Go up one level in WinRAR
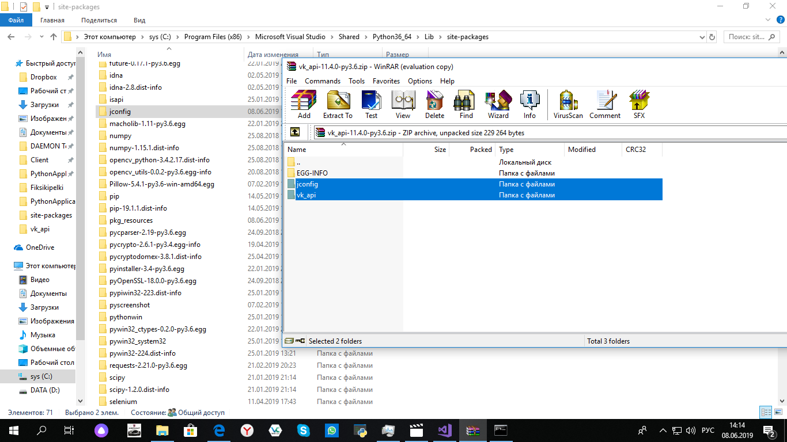The width and height of the screenshot is (787, 442). 295,132
